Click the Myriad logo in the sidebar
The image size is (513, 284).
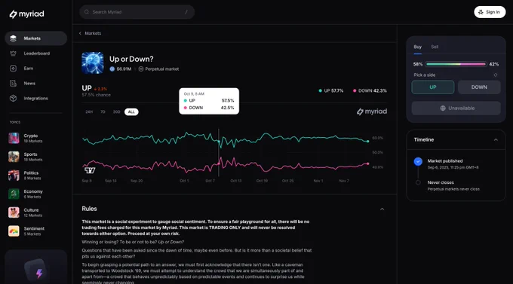pyautogui.click(x=26, y=14)
